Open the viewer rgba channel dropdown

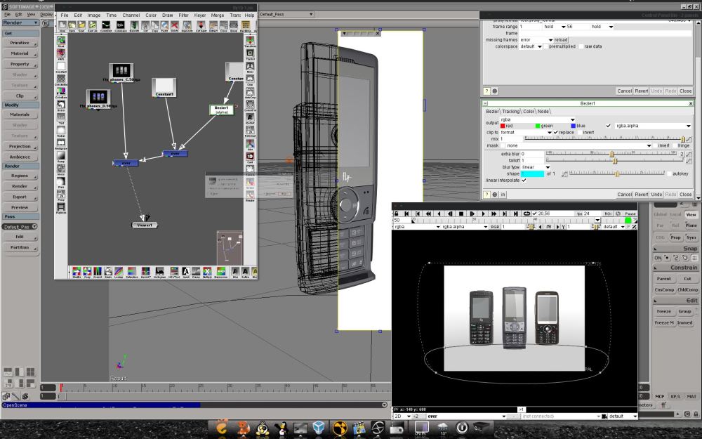(x=417, y=227)
